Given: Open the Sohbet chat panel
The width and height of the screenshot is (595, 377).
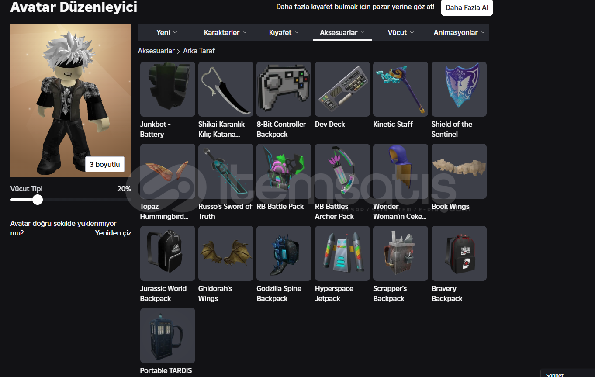Looking at the screenshot, I should click(x=567, y=374).
